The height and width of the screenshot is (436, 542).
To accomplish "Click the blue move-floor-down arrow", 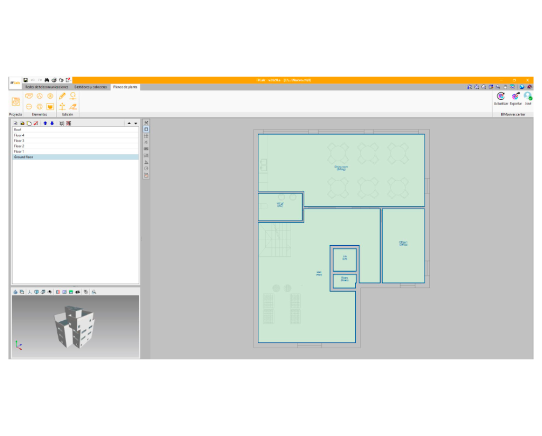I will point(52,123).
